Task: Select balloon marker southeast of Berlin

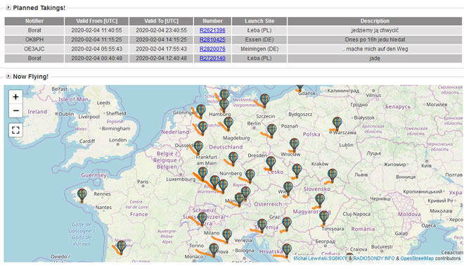Action: 271,131
